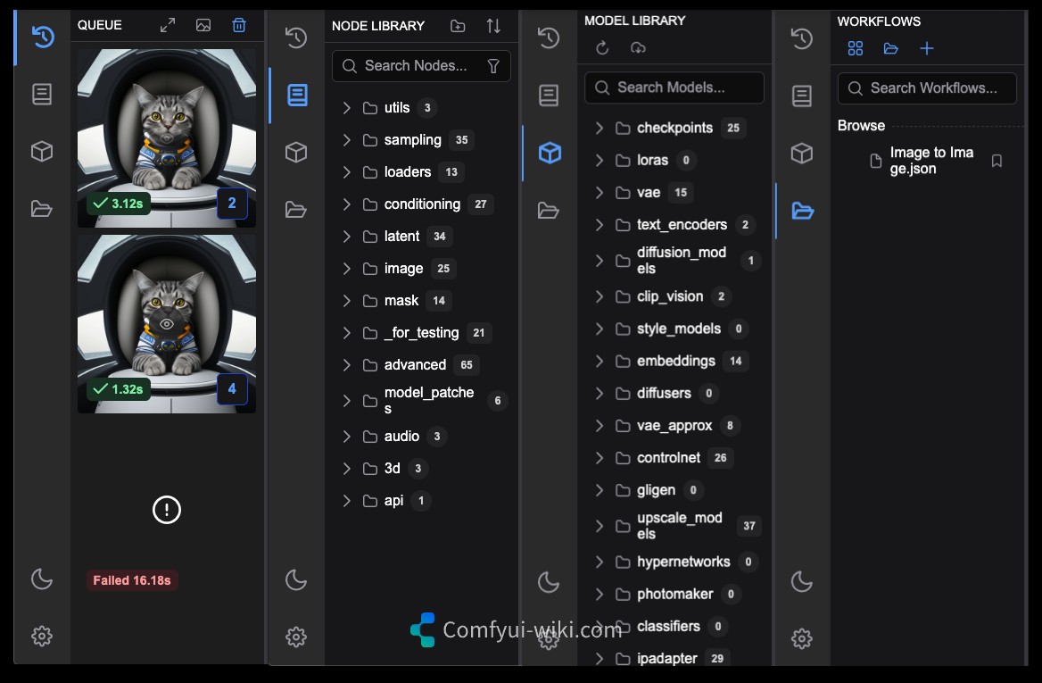Click failed task exclamation icon
1042x683 pixels.
(x=167, y=510)
